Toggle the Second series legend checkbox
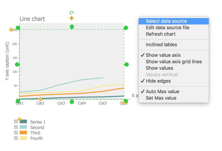This screenshot has height=151, width=222. click(16, 127)
